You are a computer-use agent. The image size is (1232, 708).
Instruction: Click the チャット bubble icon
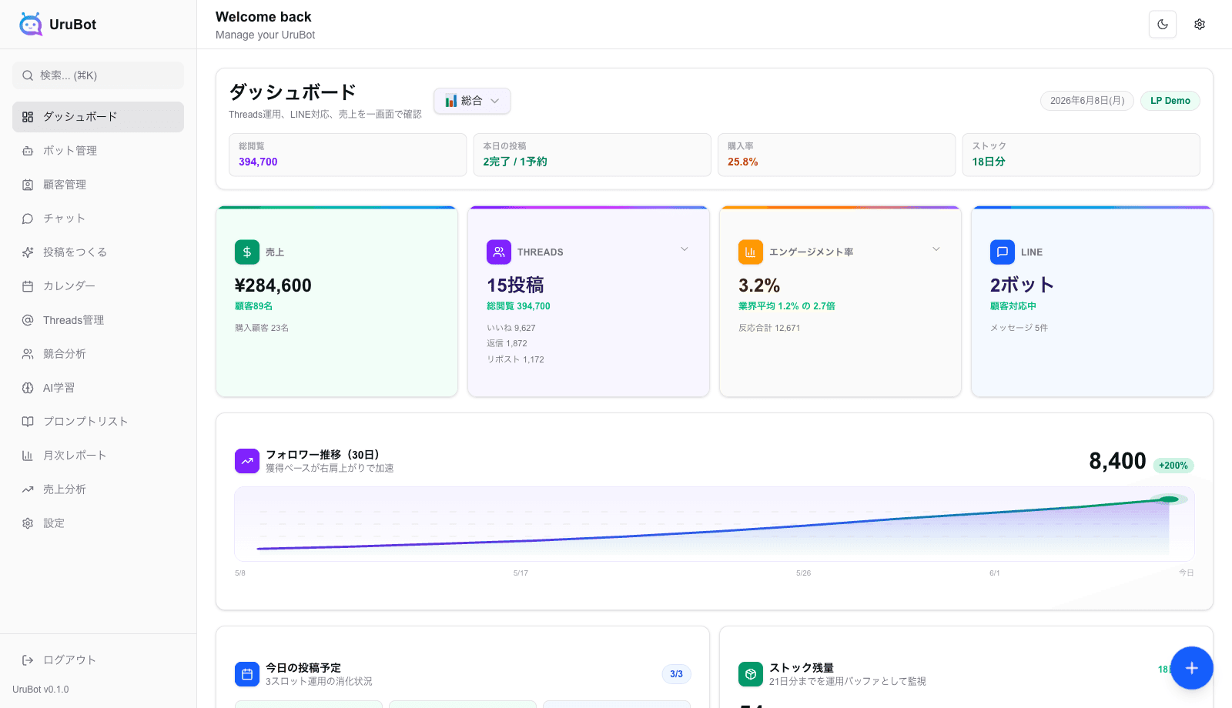coord(28,219)
